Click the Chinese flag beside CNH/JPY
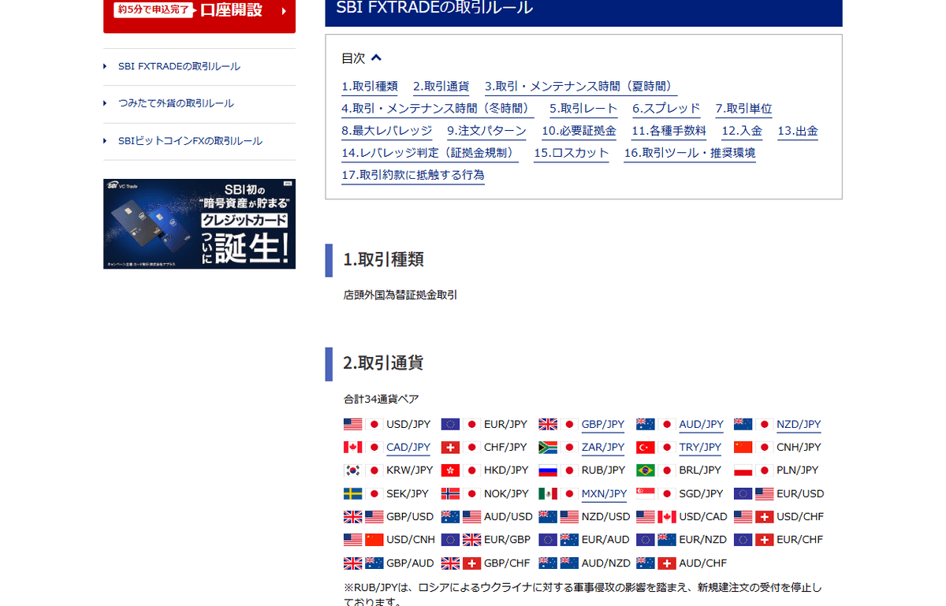This screenshot has height=606, width=946. click(743, 447)
